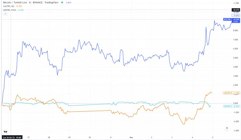241x140 pixels.
Task: Click the orange XAUTRY price scale label
Action: point(227,93)
